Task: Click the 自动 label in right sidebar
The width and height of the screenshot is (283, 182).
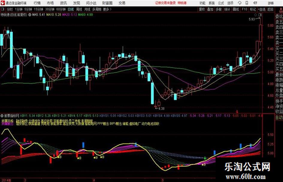Action: coord(279,117)
